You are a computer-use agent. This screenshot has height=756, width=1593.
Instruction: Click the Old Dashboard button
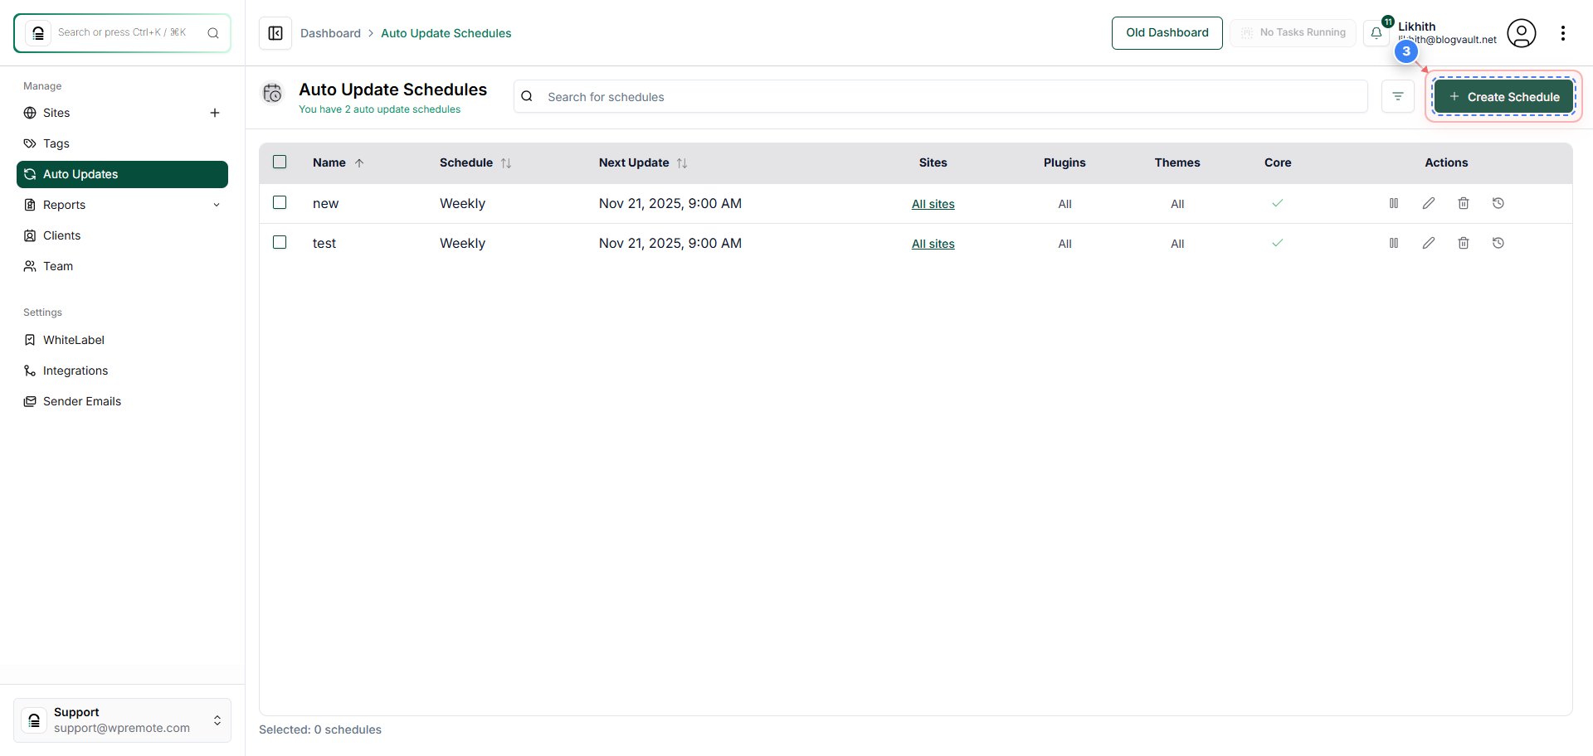pos(1167,32)
